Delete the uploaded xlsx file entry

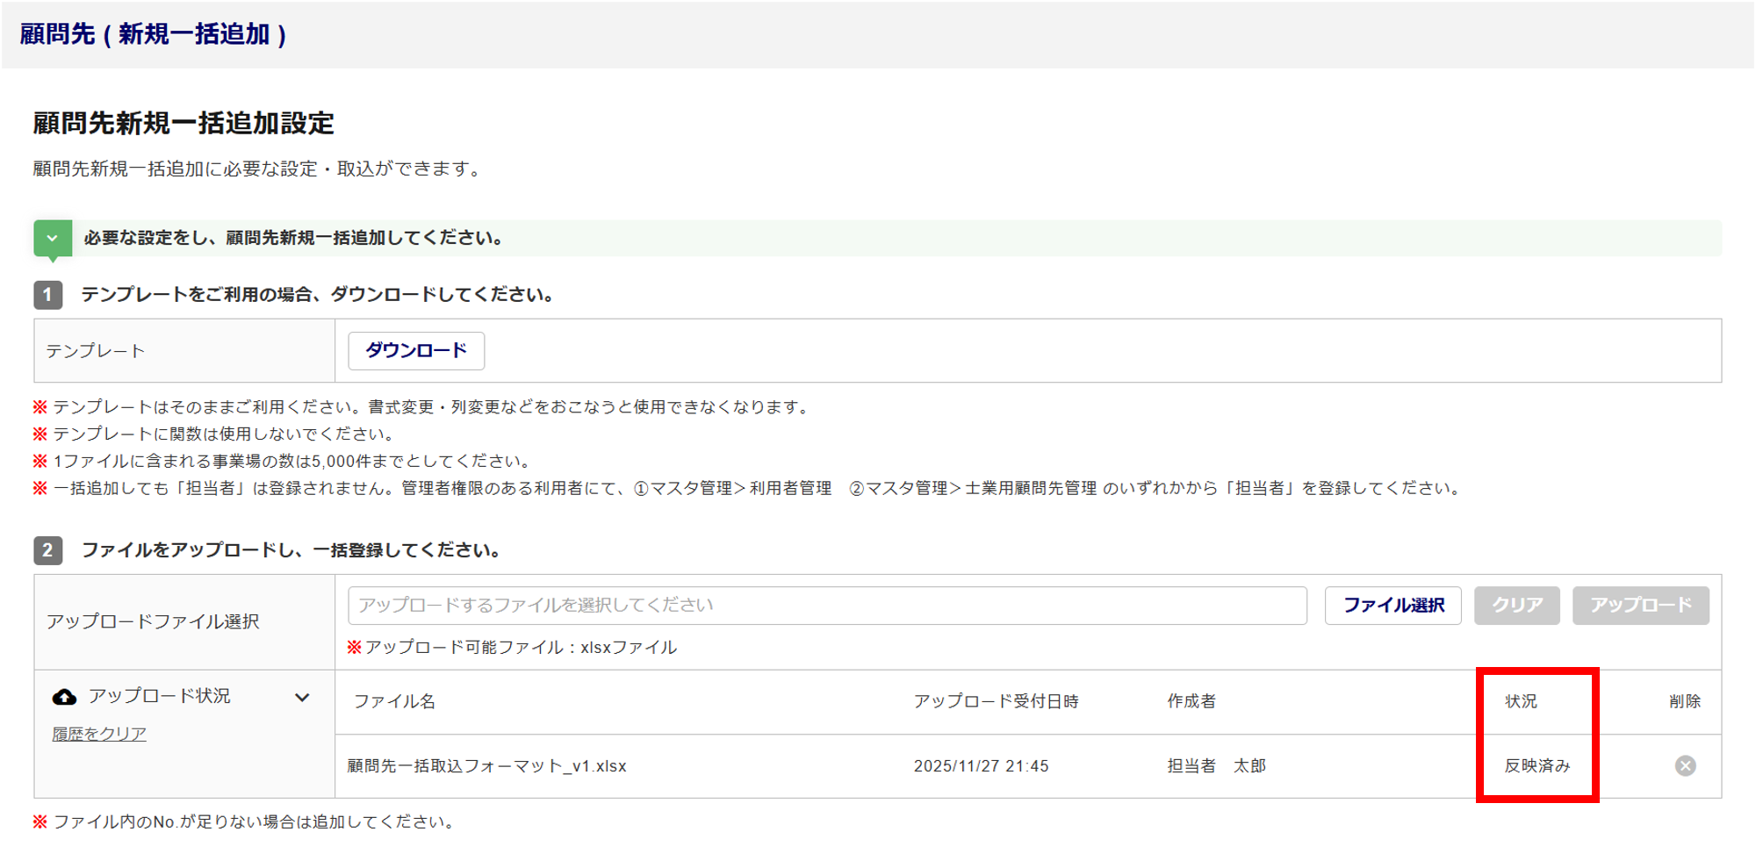[1685, 766]
